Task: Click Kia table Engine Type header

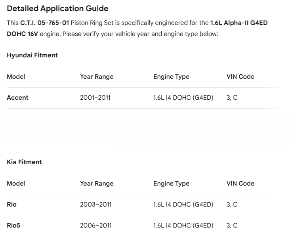Action: (171, 184)
